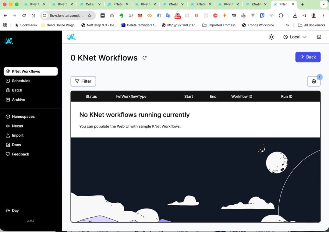The height and width of the screenshot is (232, 329).
Task: Click the browser address bar
Action: (x=66, y=16)
